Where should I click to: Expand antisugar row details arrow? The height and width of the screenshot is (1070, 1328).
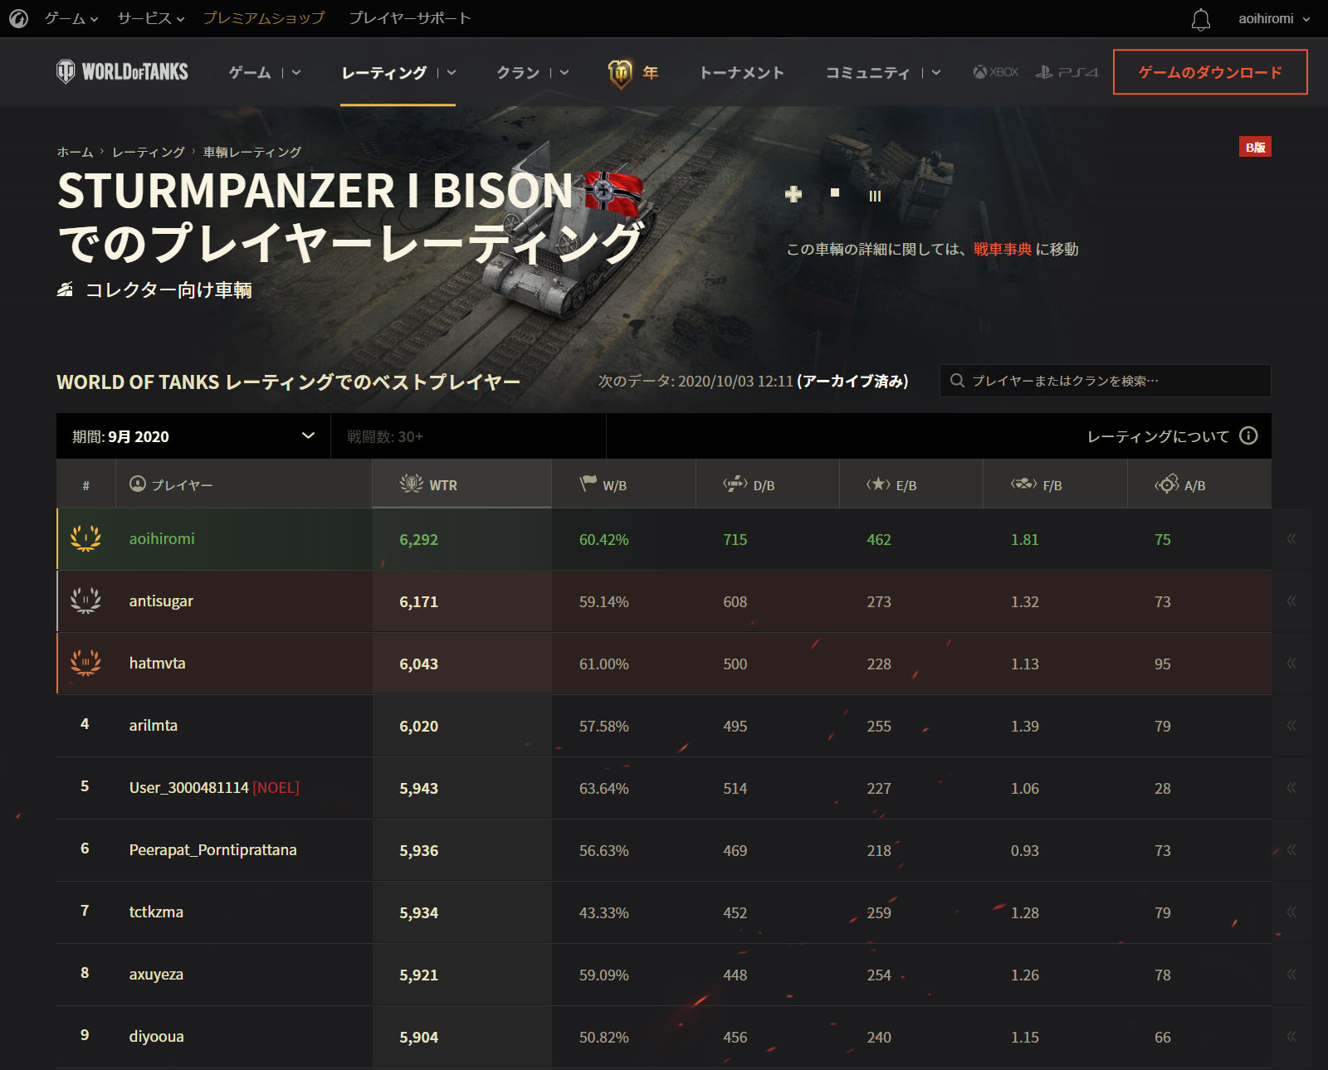click(1291, 601)
